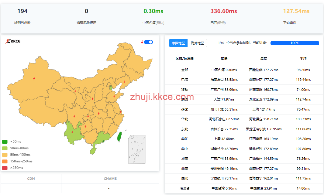Click the 100% progress bar

(x=295, y=43)
